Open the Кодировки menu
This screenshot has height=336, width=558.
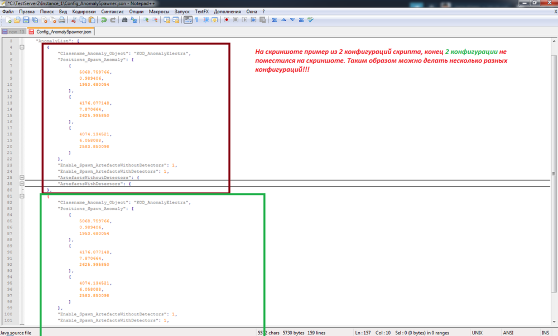point(84,12)
